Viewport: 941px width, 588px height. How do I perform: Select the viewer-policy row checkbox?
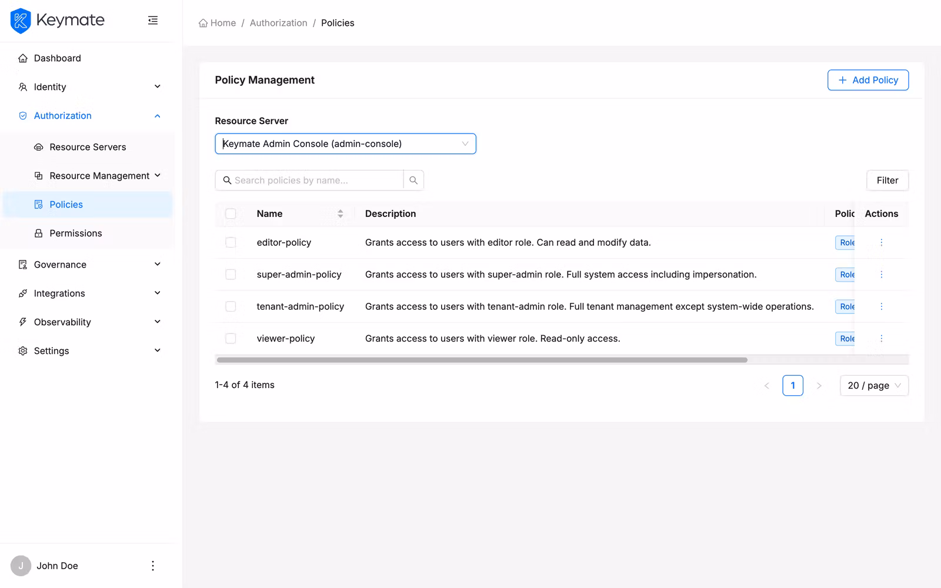click(231, 338)
